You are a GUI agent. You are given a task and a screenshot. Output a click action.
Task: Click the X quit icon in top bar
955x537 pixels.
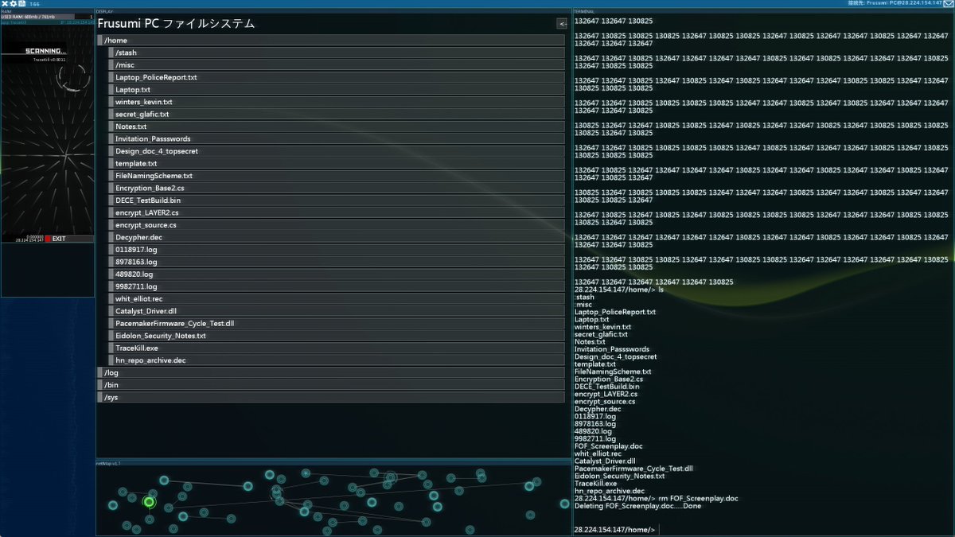[x=4, y=4]
